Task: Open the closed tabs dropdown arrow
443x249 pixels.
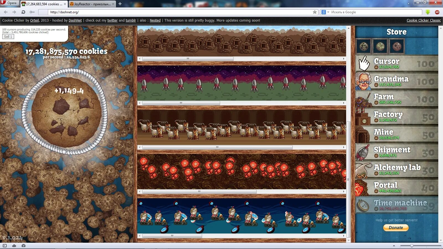Action: [408, 4]
